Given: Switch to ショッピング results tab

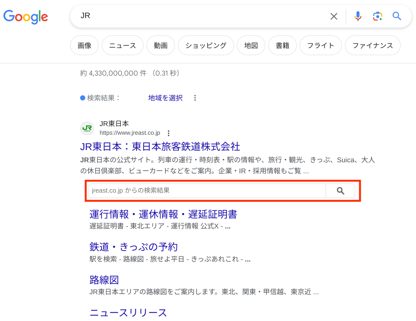Looking at the screenshot, I should click(x=206, y=46).
